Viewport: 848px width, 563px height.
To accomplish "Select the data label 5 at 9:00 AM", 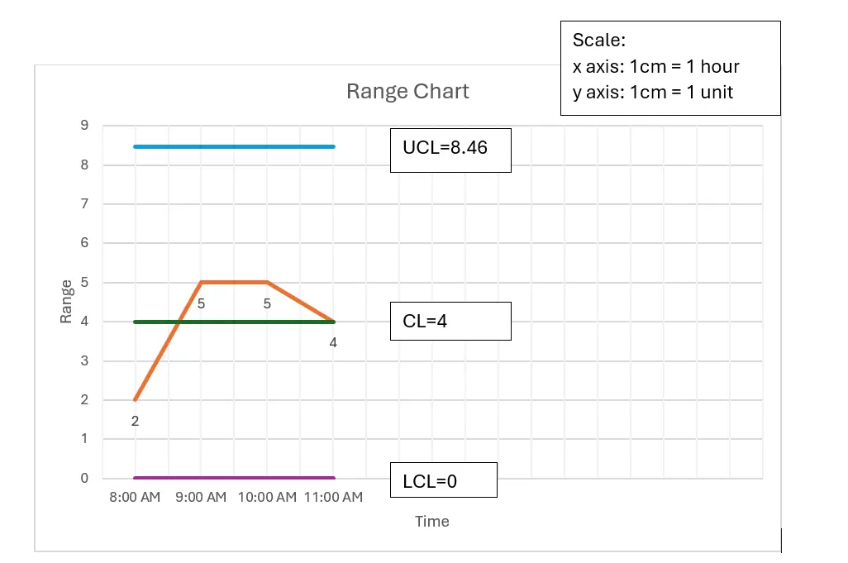I will 201,303.
